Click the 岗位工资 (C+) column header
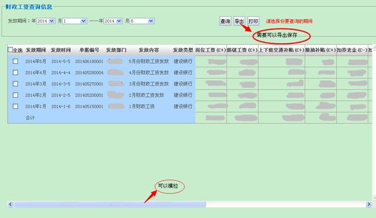The height and width of the screenshot is (218, 376). [211, 50]
